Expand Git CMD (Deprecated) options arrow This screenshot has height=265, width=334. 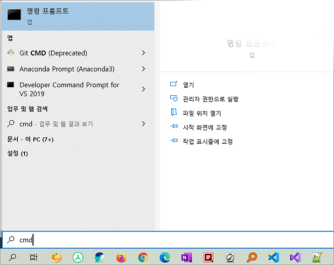coord(144,53)
